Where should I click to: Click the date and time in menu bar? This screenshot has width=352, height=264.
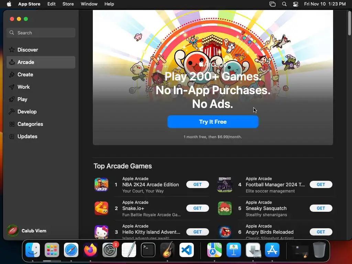click(x=325, y=4)
